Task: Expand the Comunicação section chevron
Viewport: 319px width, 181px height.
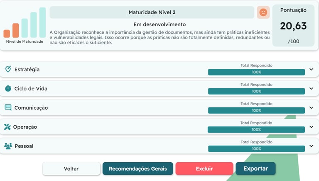Action: (x=311, y=108)
